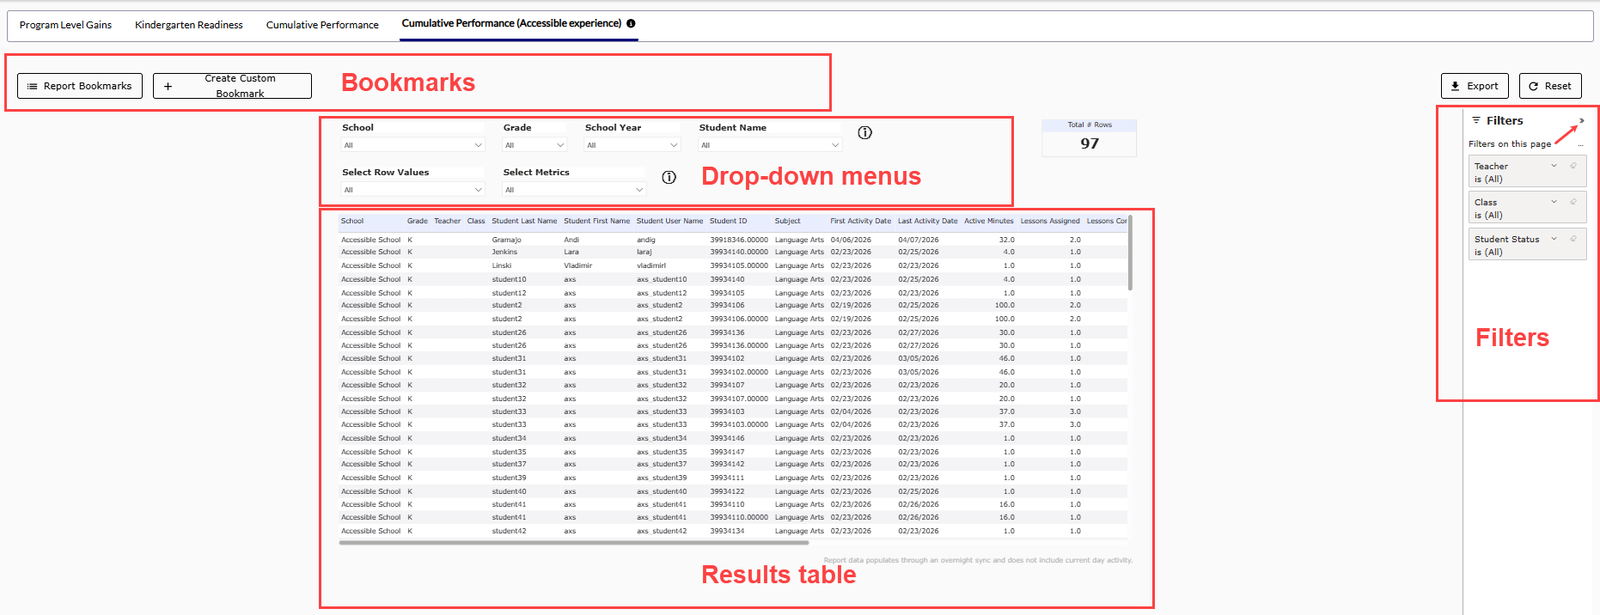
Task: Click the info icon next to Select Metrics
Action: pos(669,177)
